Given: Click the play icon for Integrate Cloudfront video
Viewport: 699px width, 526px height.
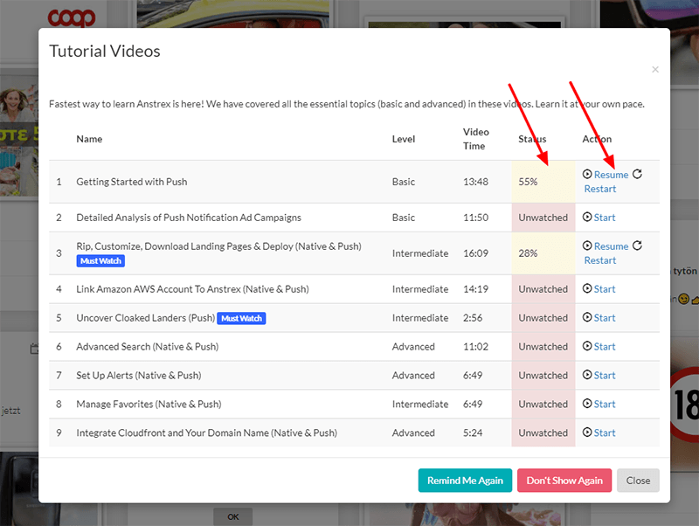Looking at the screenshot, I should [587, 433].
